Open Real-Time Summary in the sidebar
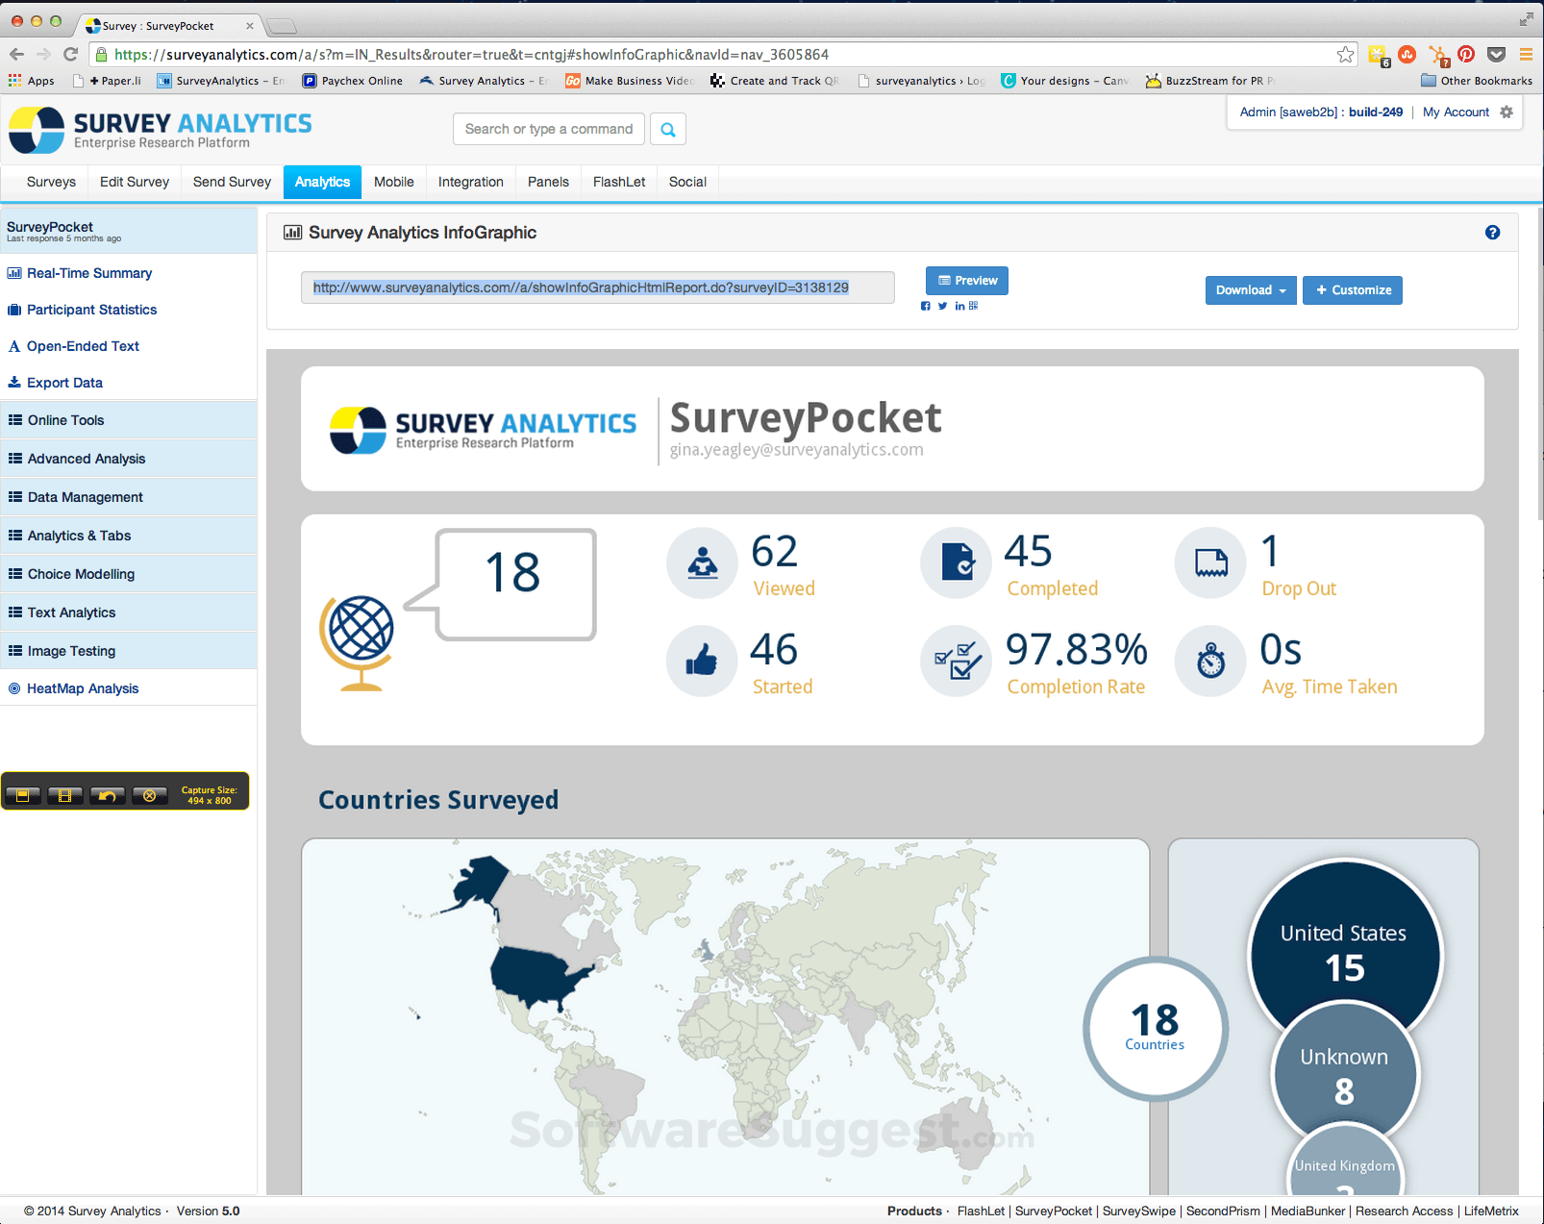The height and width of the screenshot is (1224, 1544). click(x=88, y=273)
